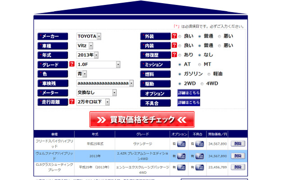Click the ヴァンテージ grade cell
Screen dimensions: 288x180
point(143,144)
